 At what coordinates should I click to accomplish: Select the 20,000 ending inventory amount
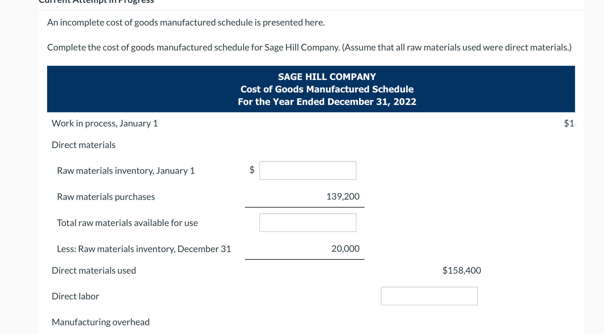tap(345, 248)
